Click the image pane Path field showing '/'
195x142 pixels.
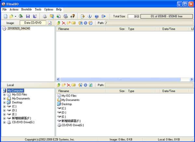pos(149,23)
